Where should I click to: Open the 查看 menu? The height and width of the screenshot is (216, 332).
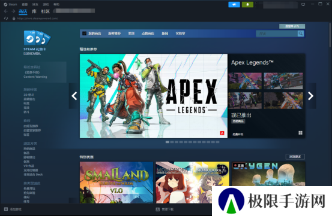coord(25,4)
